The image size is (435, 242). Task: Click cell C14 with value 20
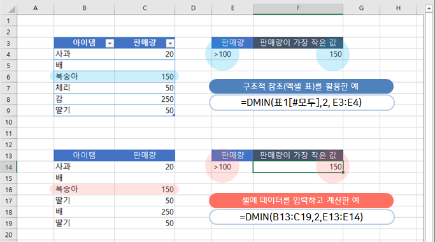point(145,167)
